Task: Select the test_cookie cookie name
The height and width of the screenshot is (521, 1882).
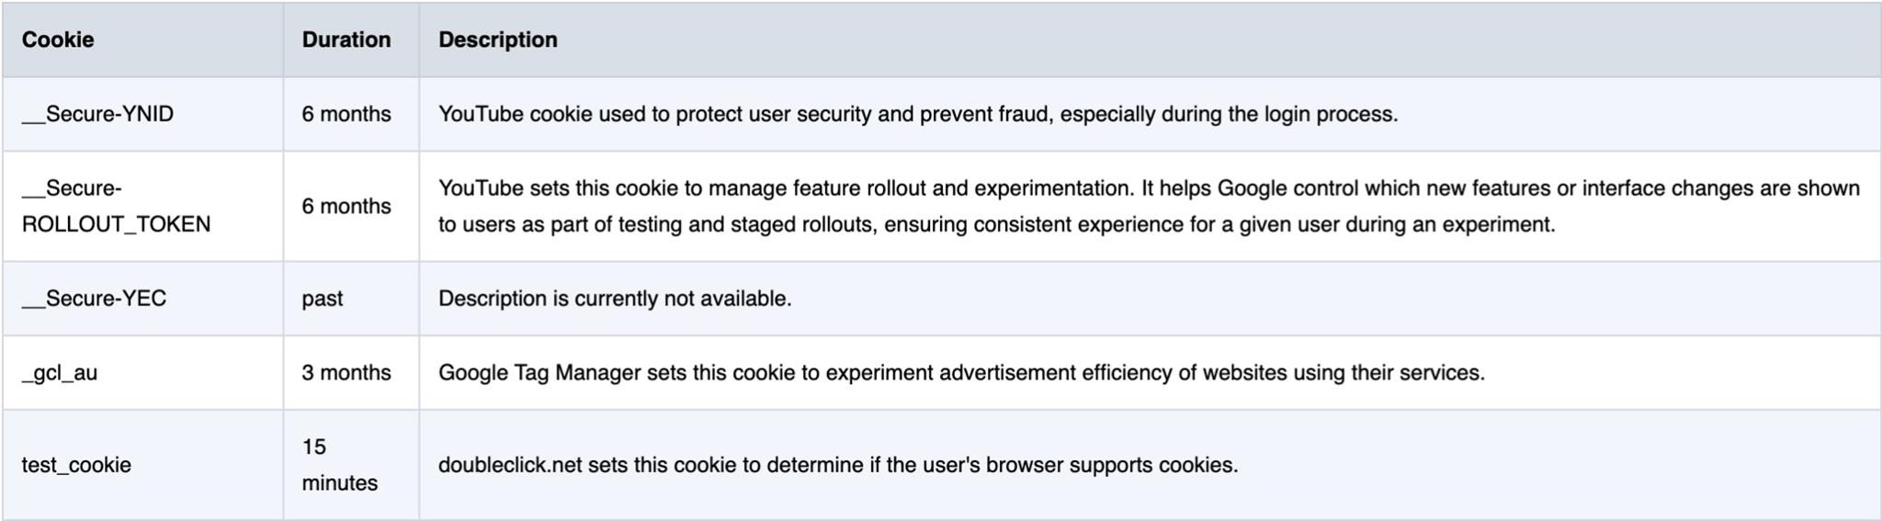Action: click(x=76, y=465)
